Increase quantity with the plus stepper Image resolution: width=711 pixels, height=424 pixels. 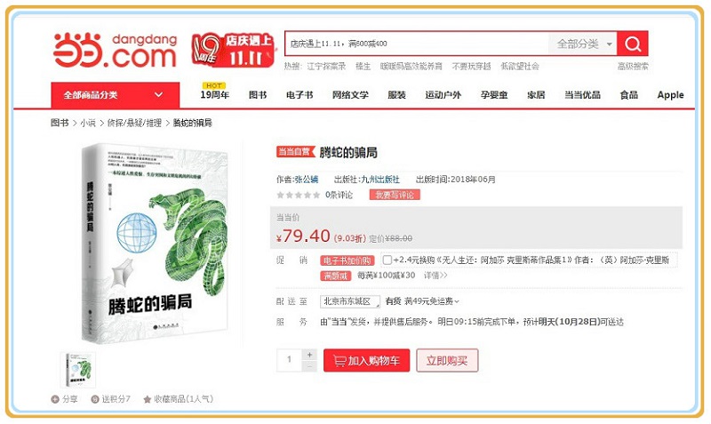[309, 355]
